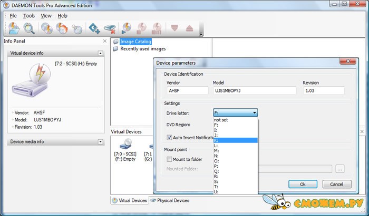Image resolution: width=369 pixels, height=216 pixels.
Task: Choose highlighted K: drive letter option
Action: pos(235,140)
